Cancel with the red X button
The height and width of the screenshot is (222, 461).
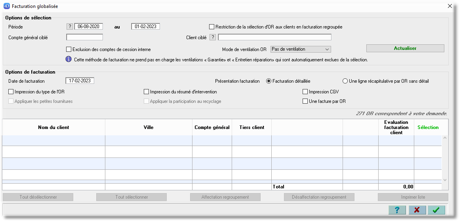point(417,210)
